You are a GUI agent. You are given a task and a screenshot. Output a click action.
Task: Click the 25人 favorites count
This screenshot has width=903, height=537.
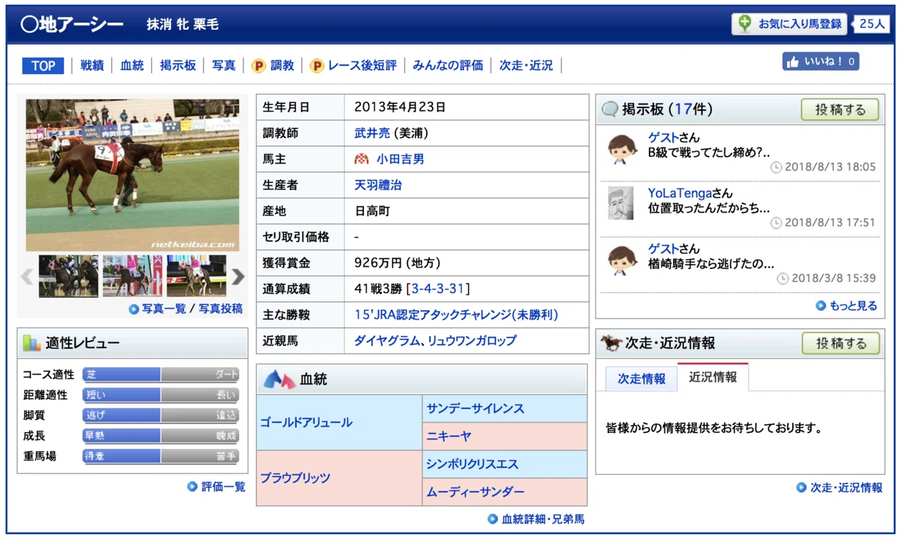871,24
